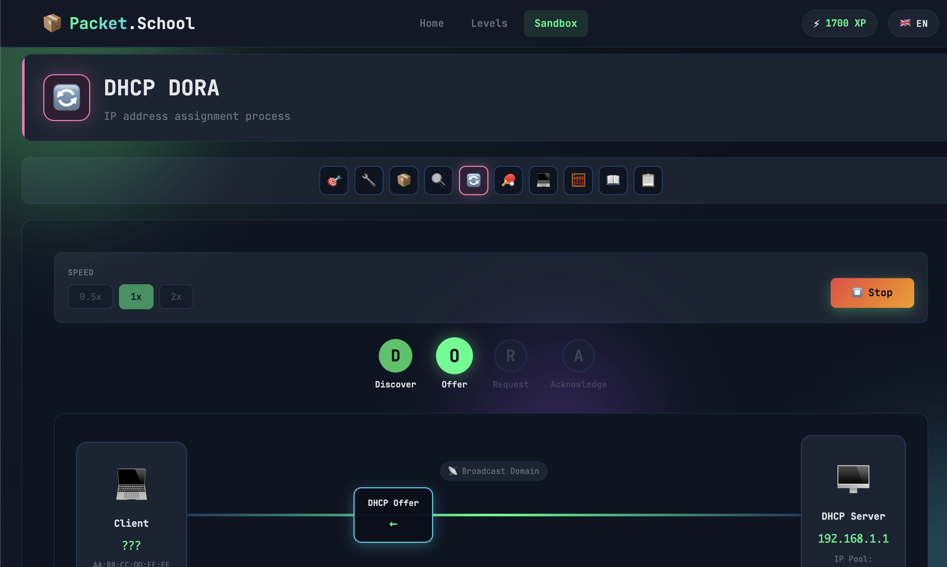Image resolution: width=947 pixels, height=567 pixels.
Task: Open the EN language selector
Action: tap(913, 23)
